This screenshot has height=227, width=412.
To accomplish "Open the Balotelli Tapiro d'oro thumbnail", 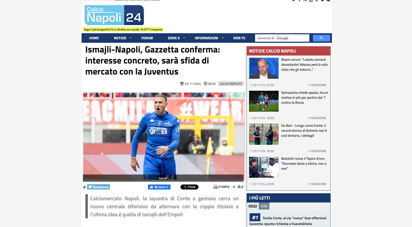I will pyautogui.click(x=264, y=167).
